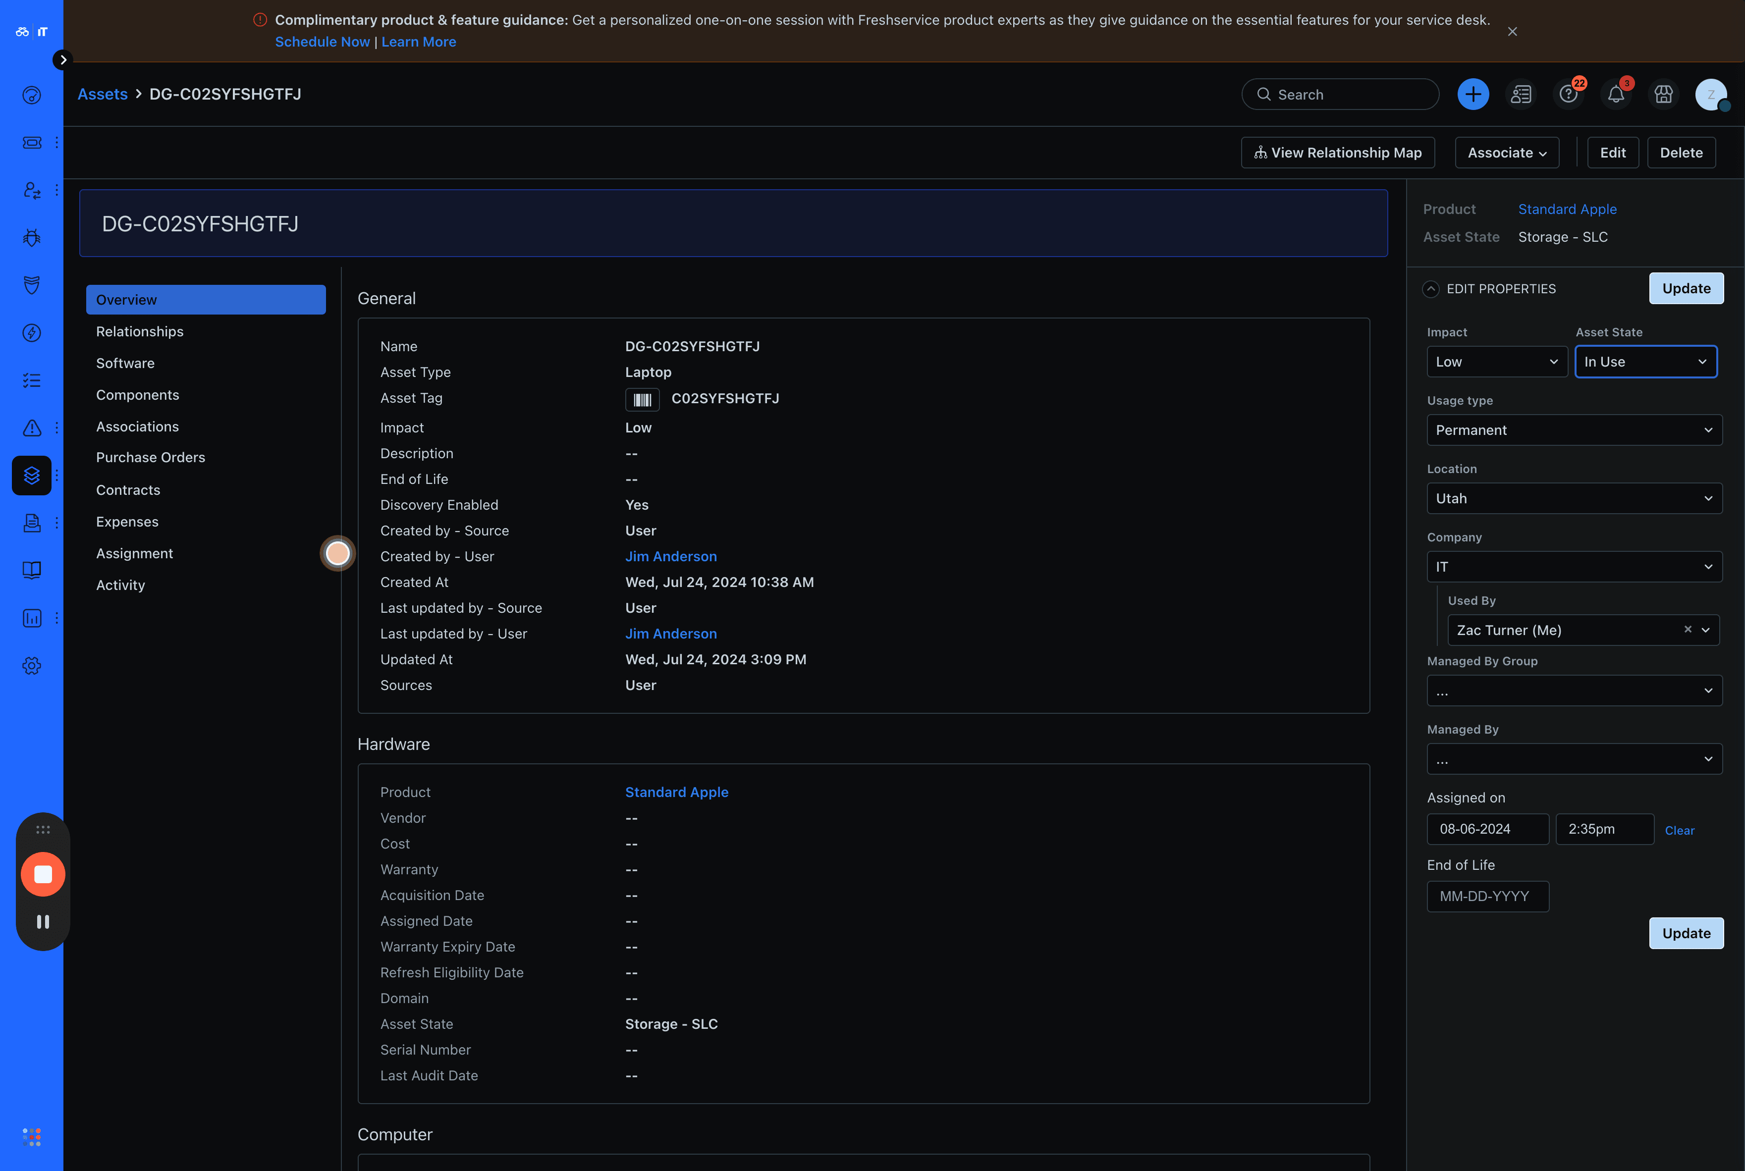Screen dimensions: 1745x1171
Task: Pause the screen recording
Action: click(x=43, y=921)
